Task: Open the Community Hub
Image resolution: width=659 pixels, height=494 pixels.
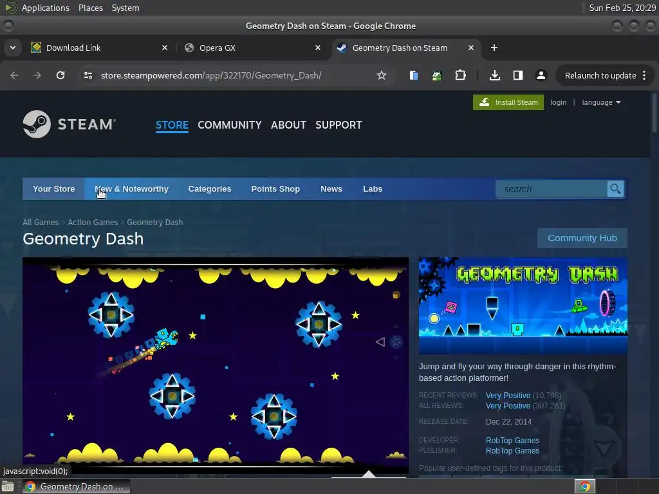Action: [x=582, y=238]
